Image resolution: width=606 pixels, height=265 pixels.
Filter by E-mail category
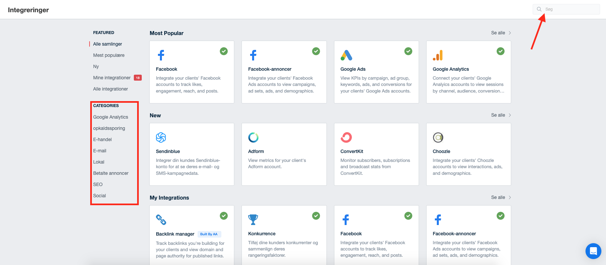click(x=100, y=151)
